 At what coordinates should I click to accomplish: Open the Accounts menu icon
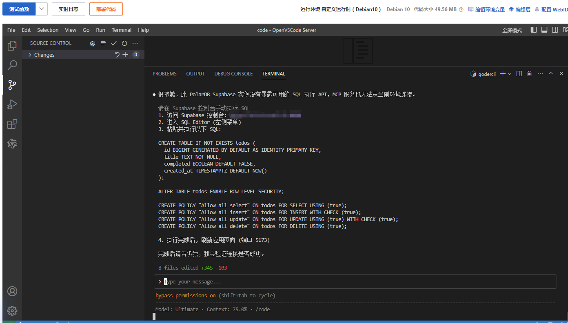[12, 291]
